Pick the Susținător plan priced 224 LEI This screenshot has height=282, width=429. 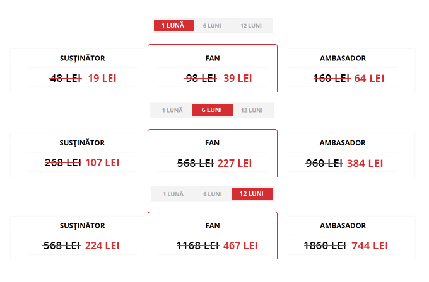82,237
